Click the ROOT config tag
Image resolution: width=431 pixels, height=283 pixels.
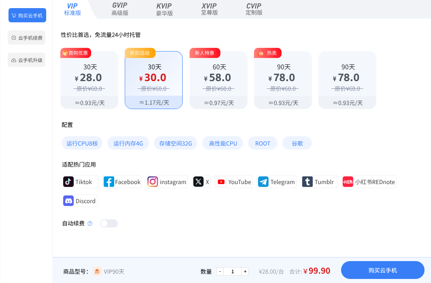pos(262,143)
